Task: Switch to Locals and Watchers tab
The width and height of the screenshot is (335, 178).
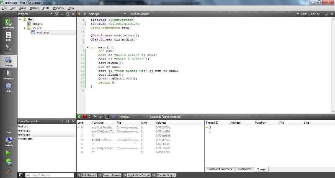Action: (219, 169)
